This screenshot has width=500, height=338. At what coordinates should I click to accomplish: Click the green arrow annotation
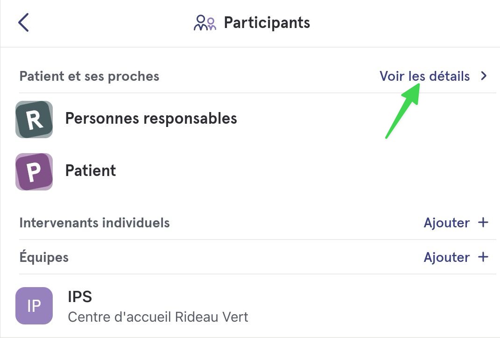(x=403, y=110)
